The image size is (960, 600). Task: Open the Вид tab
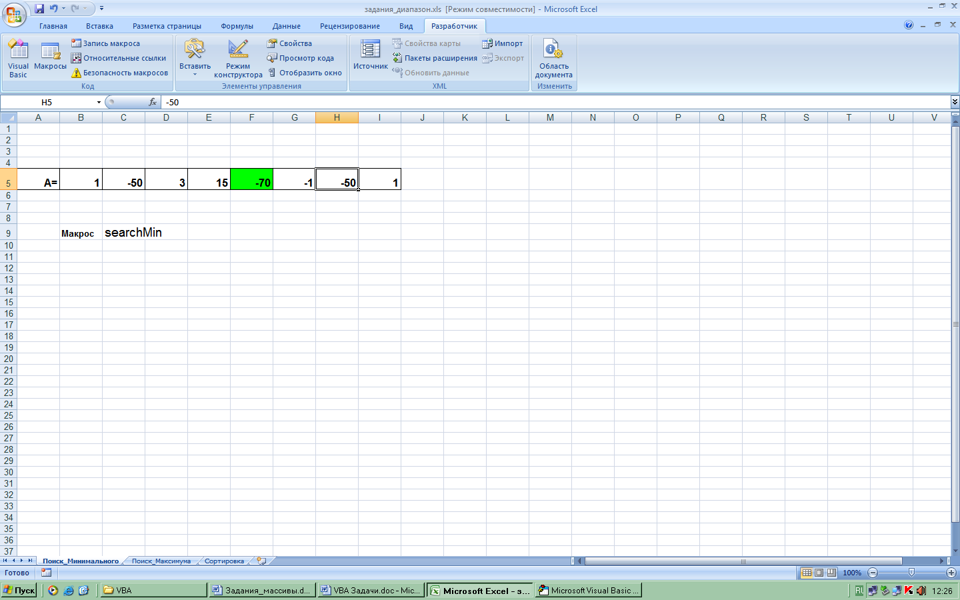406,26
